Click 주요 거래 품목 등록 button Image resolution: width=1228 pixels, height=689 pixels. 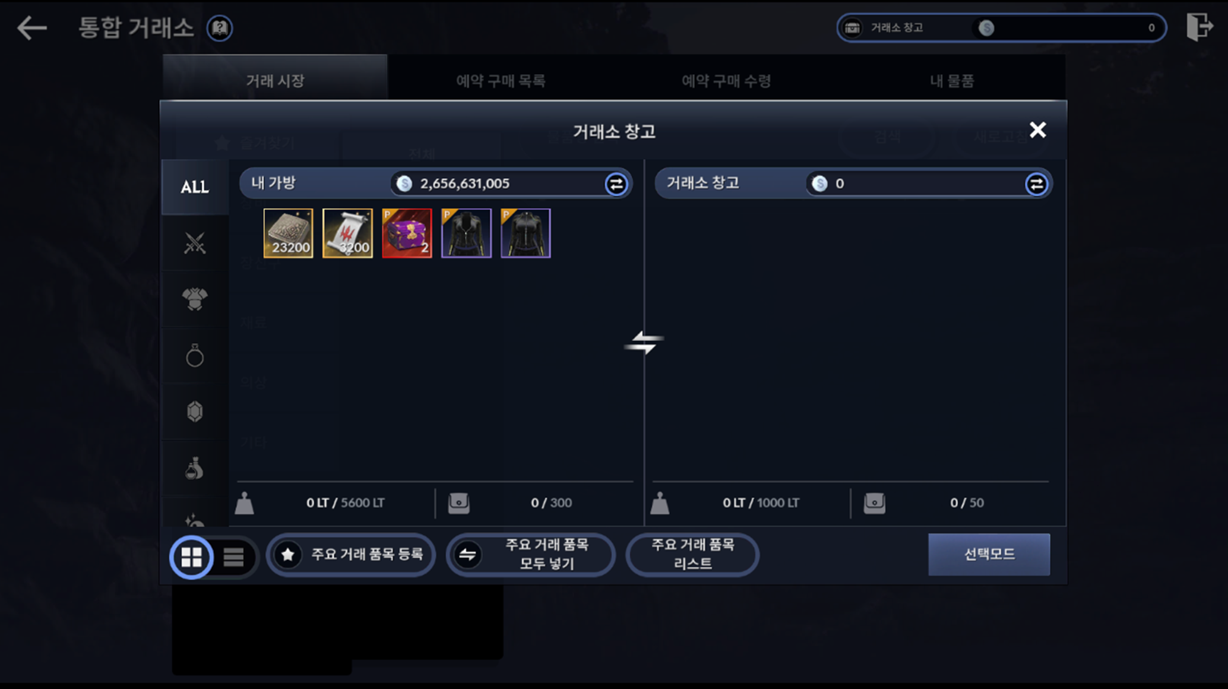pyautogui.click(x=351, y=555)
